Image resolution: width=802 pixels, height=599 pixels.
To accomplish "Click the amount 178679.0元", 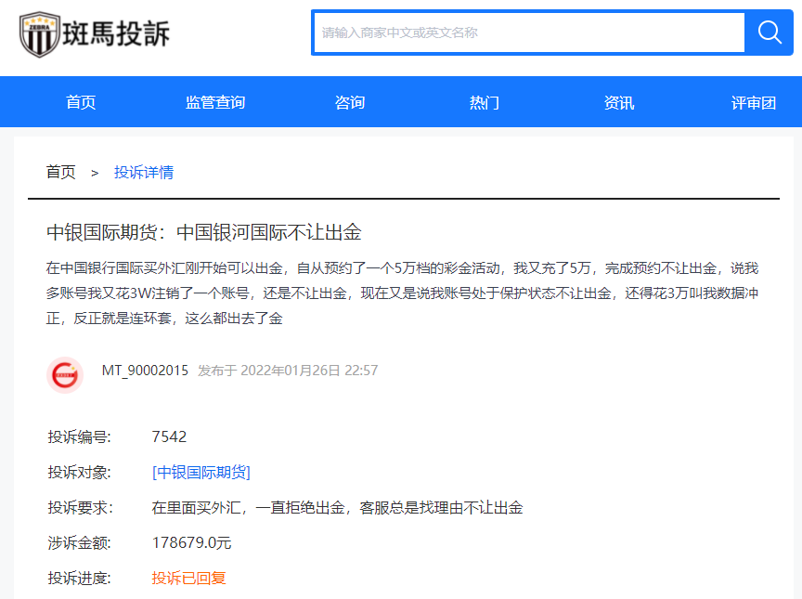I will [x=191, y=542].
